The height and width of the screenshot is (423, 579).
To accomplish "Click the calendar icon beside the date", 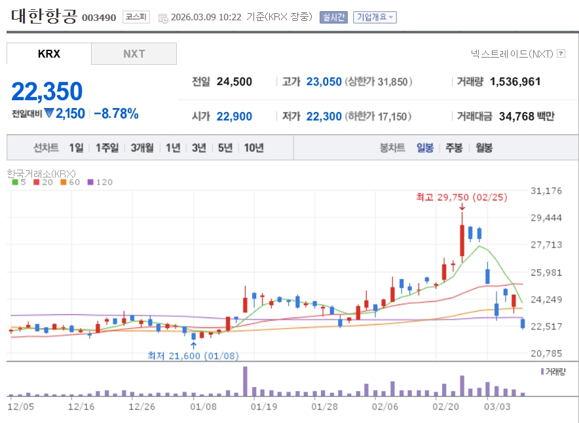I will 163,18.
